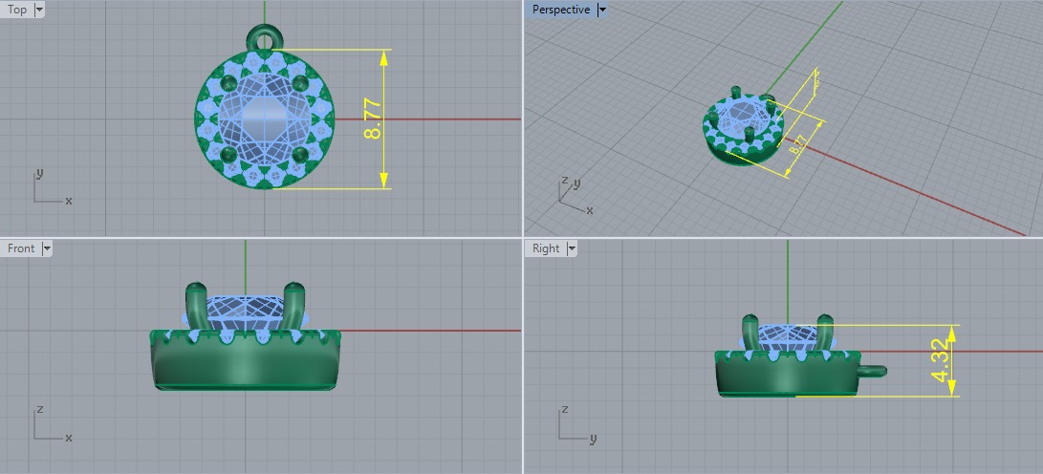The height and width of the screenshot is (474, 1043).
Task: Activate the Perspective viewport title label
Action: pos(561,10)
